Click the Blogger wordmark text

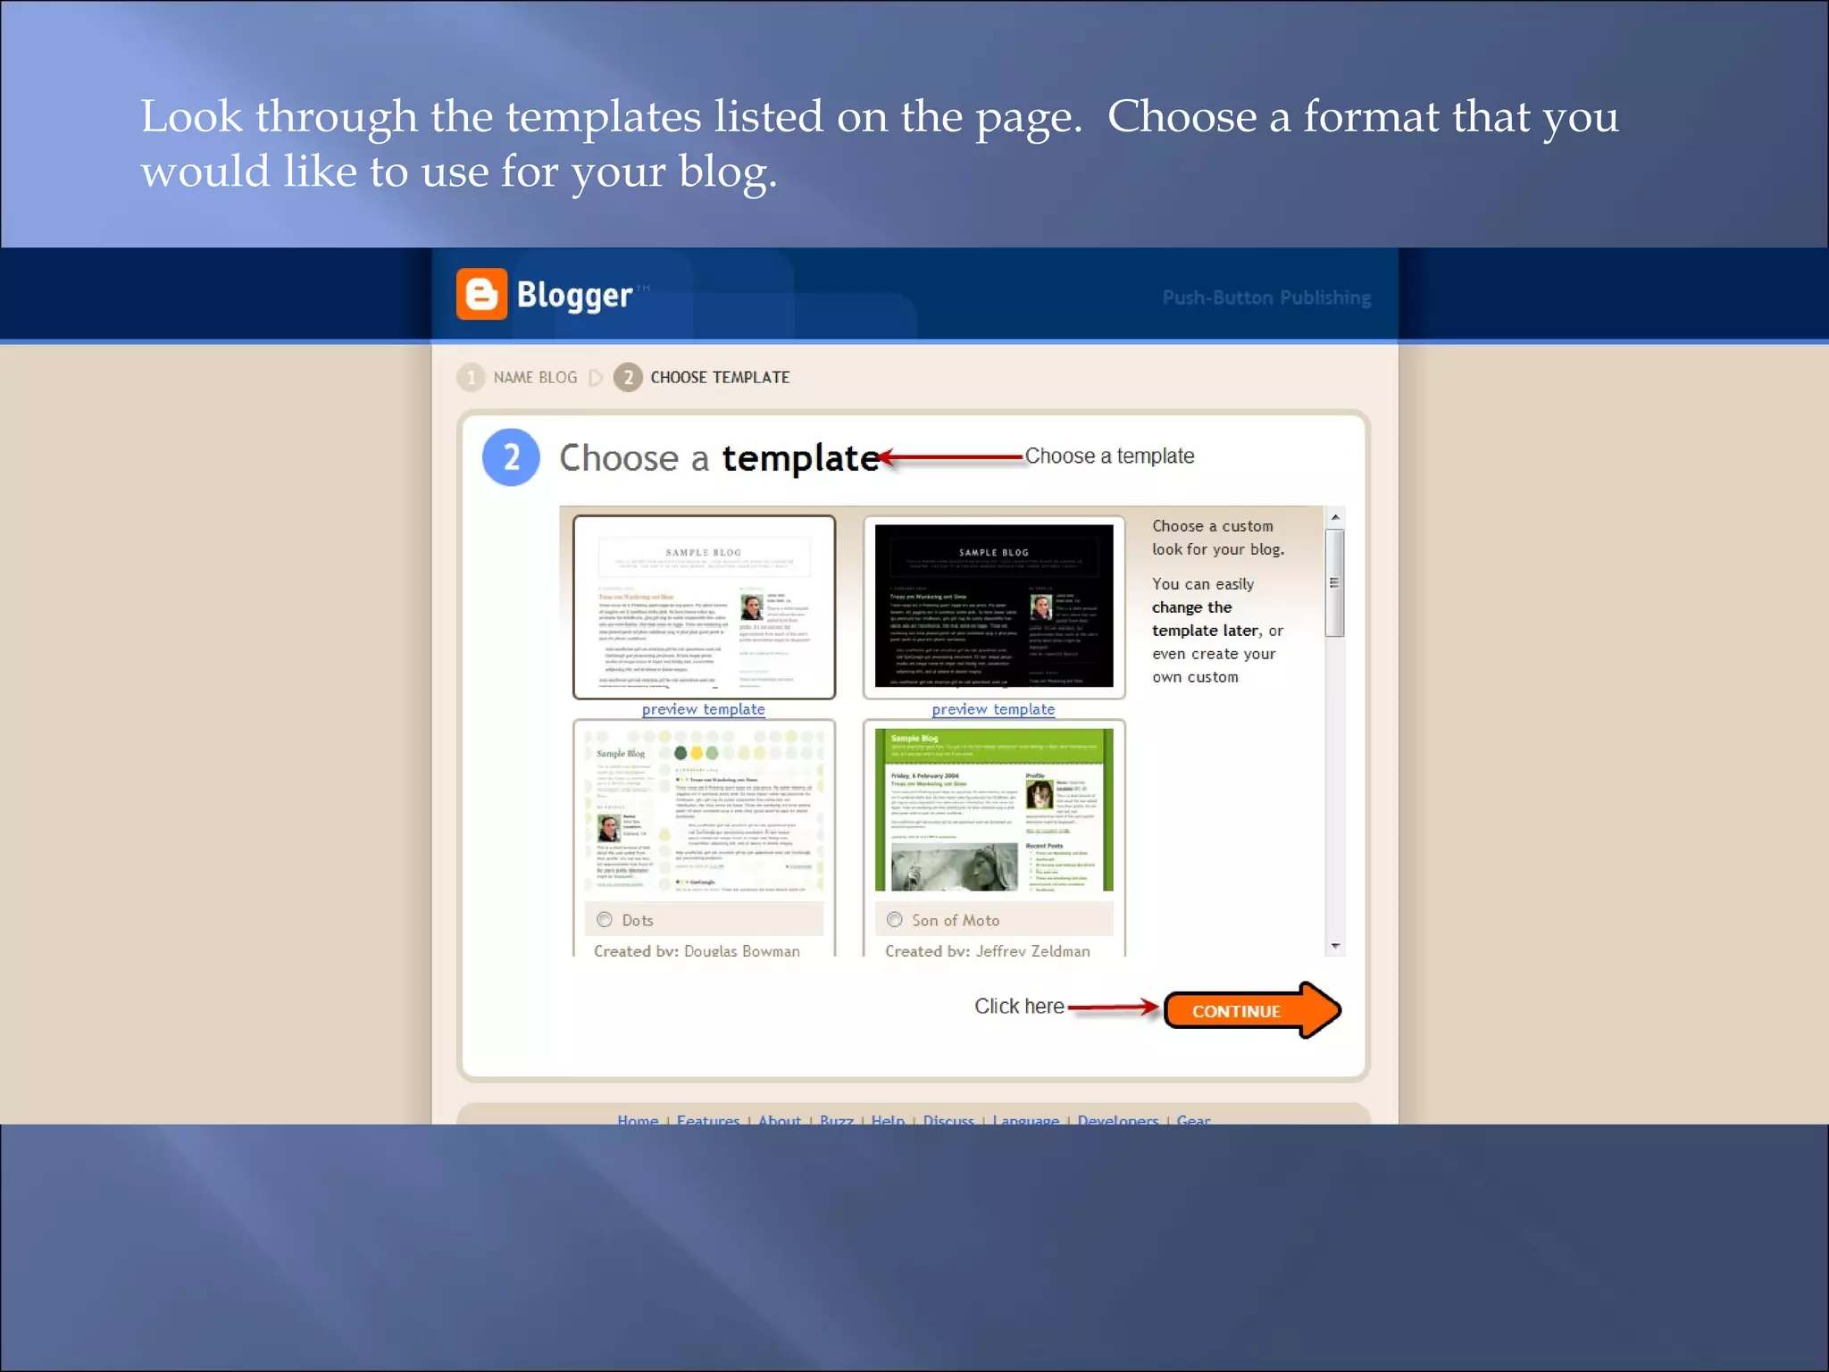[x=574, y=295]
